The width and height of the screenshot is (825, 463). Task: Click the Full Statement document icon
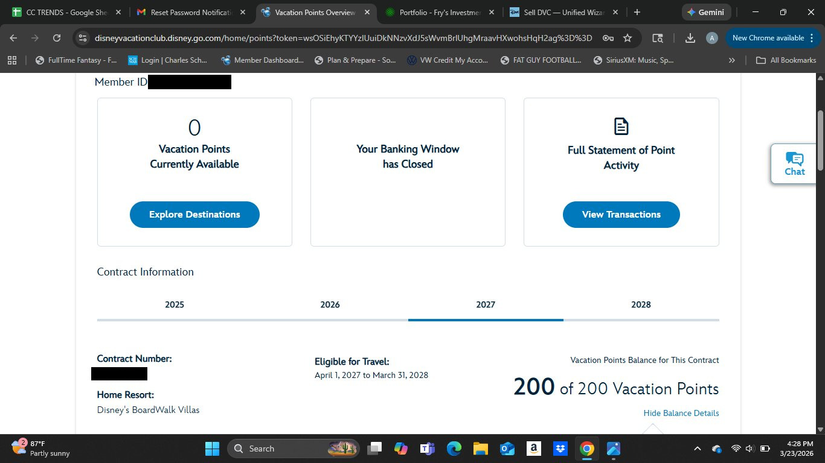tap(621, 127)
